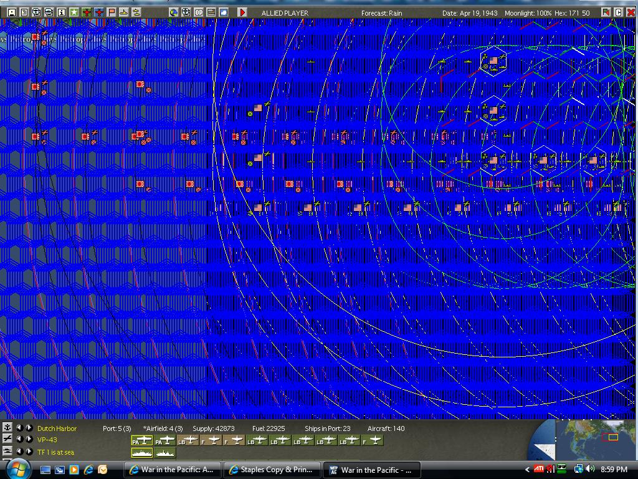Select the green F fighter at row end

373,441
